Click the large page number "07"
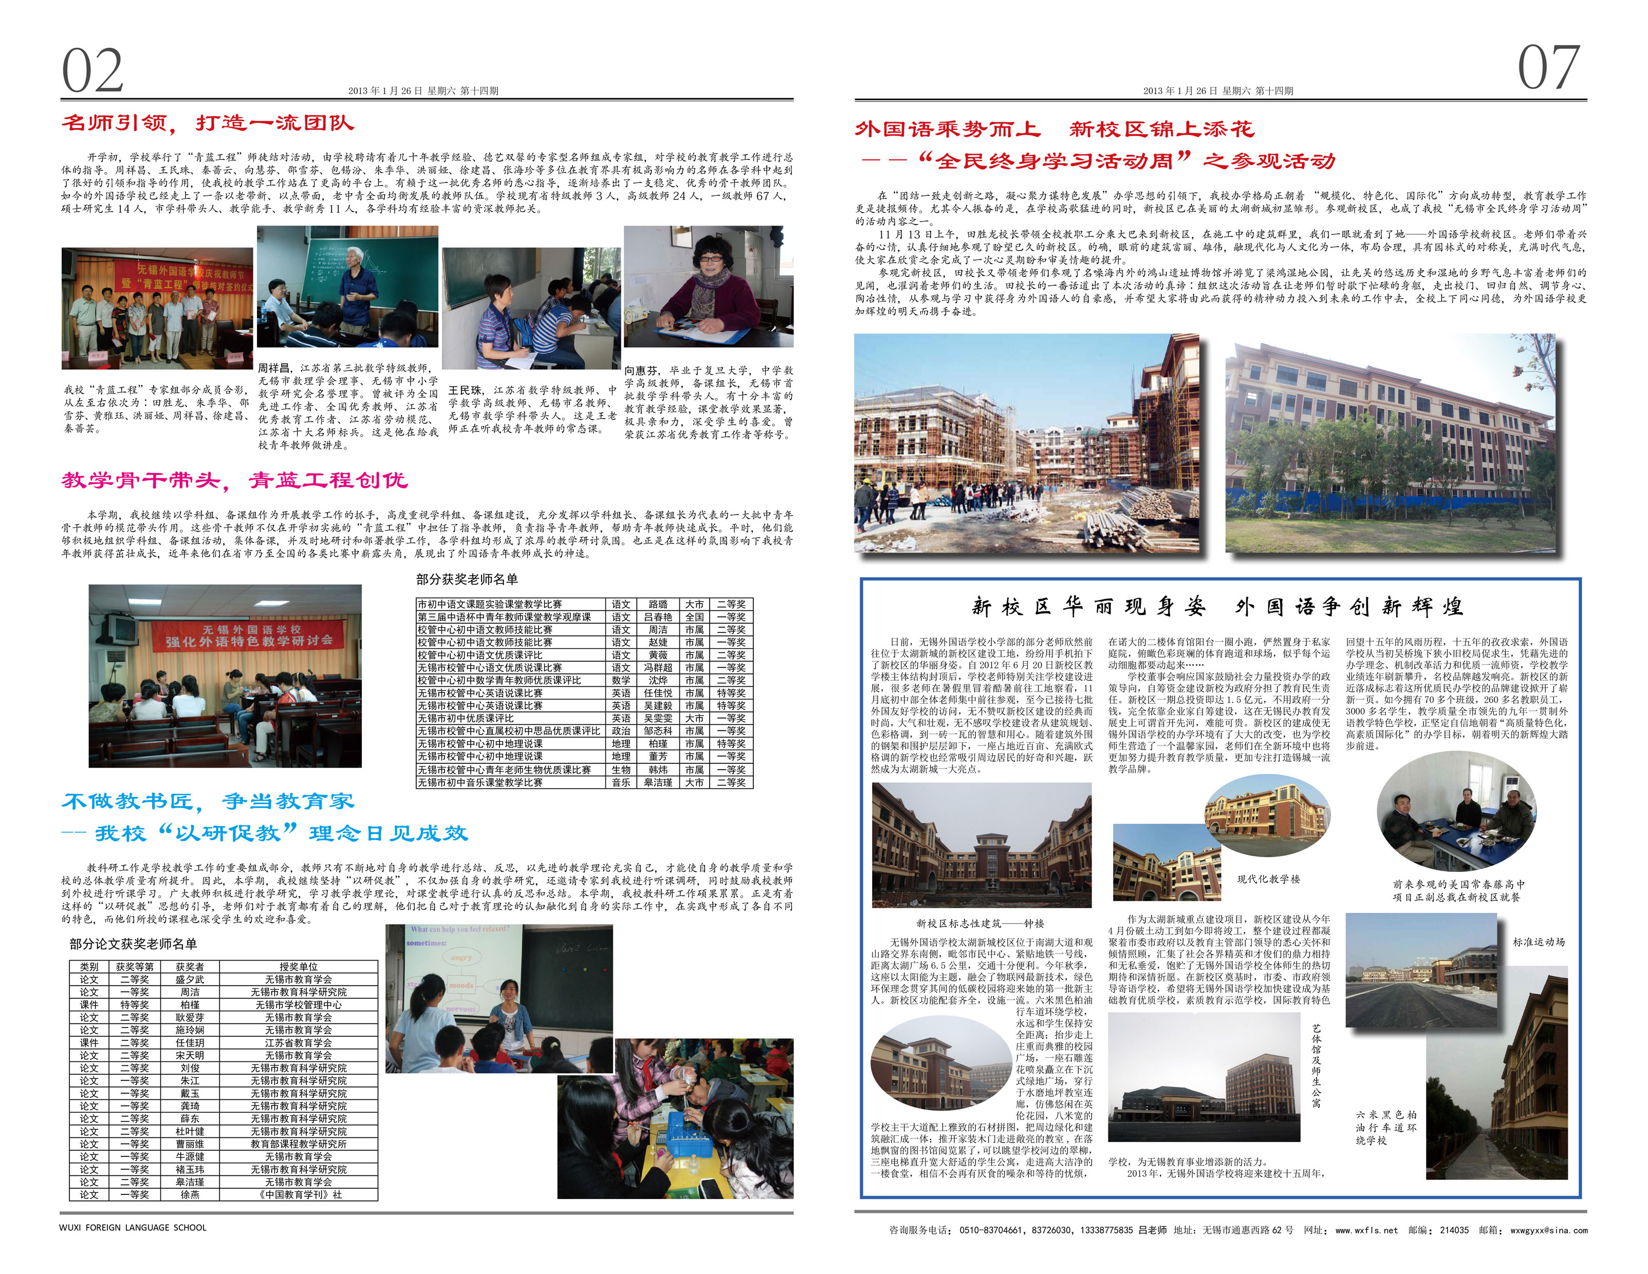The height and width of the screenshot is (1274, 1648). coord(1548,68)
